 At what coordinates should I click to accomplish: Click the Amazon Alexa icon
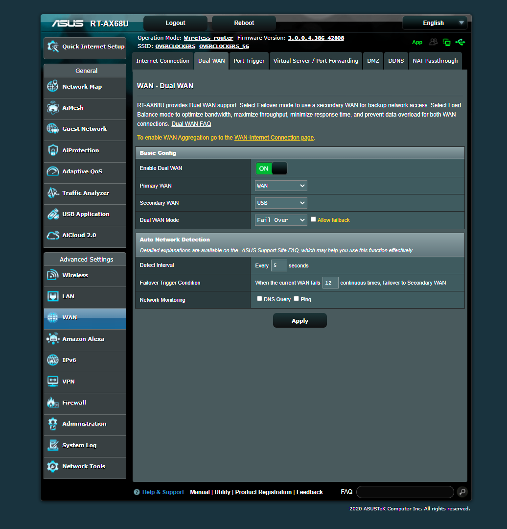[x=53, y=339]
